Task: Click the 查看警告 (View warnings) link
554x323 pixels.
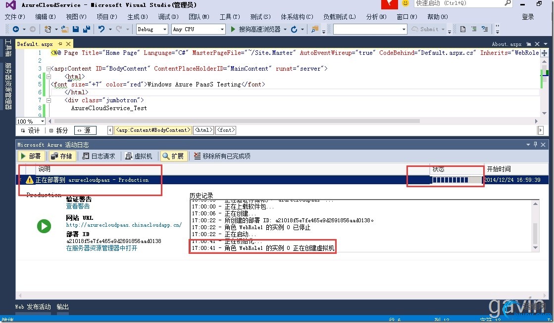Action: click(78, 206)
